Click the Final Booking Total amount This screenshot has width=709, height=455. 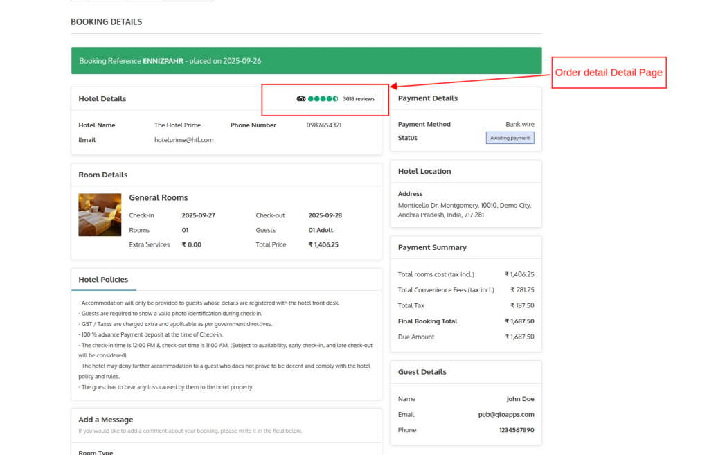pos(519,321)
